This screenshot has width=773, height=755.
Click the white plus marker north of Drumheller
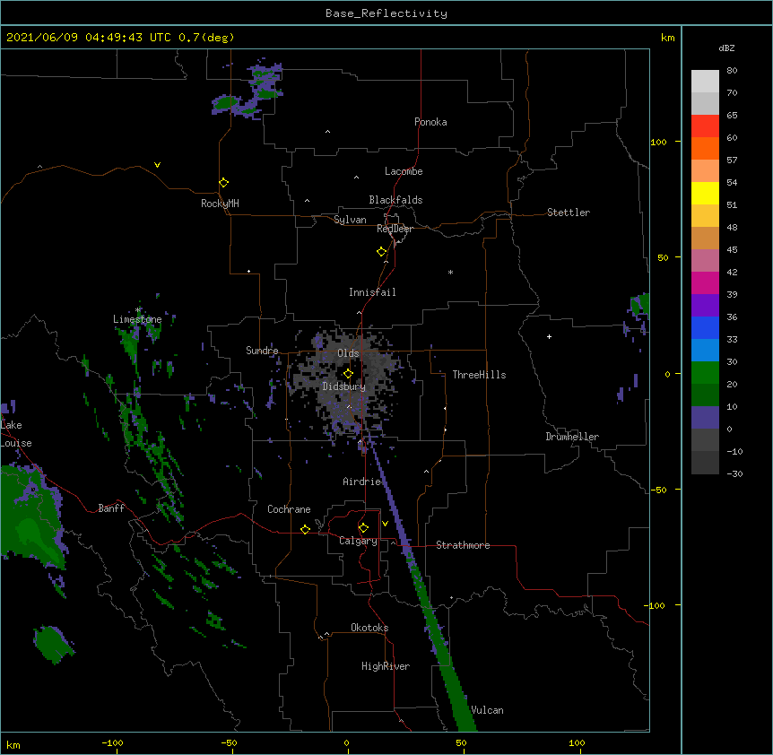point(549,336)
